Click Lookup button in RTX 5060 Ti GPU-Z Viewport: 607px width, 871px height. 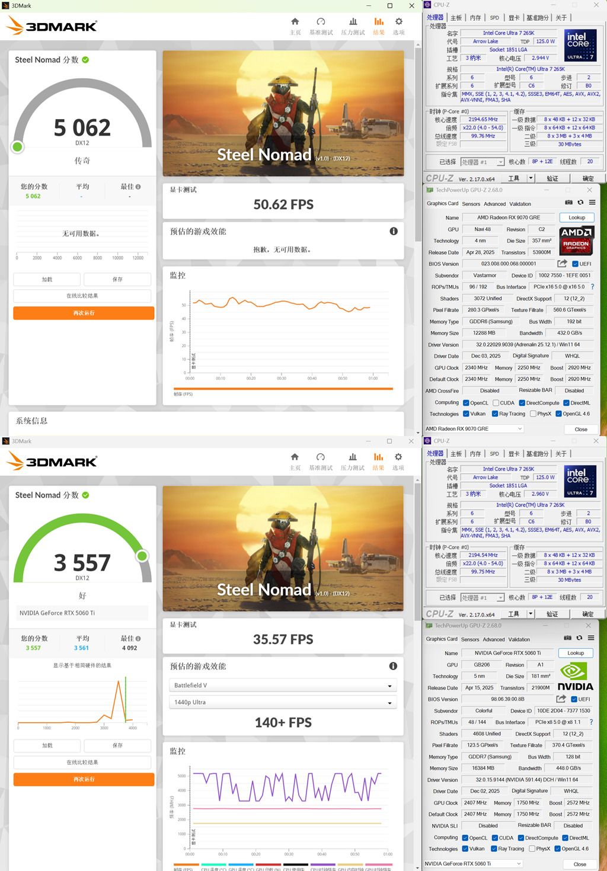[x=576, y=653]
